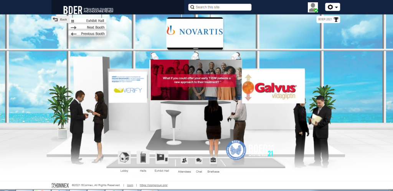
Task: Open the Galvus vildagliptin banner
Action: 273,86
